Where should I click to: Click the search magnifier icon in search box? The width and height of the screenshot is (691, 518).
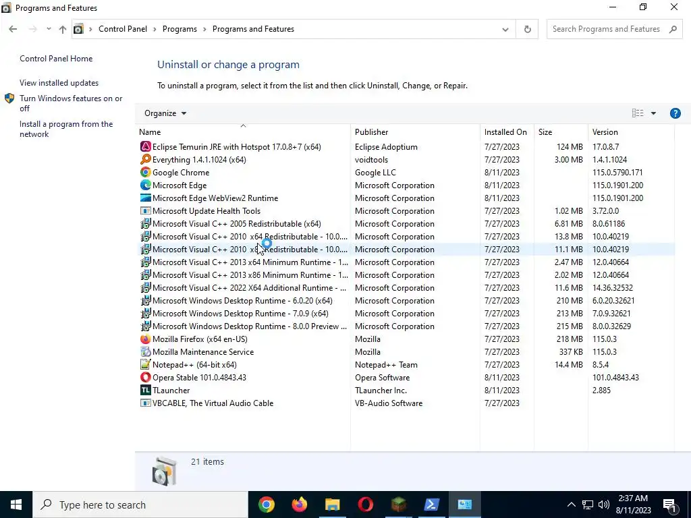[x=673, y=29]
